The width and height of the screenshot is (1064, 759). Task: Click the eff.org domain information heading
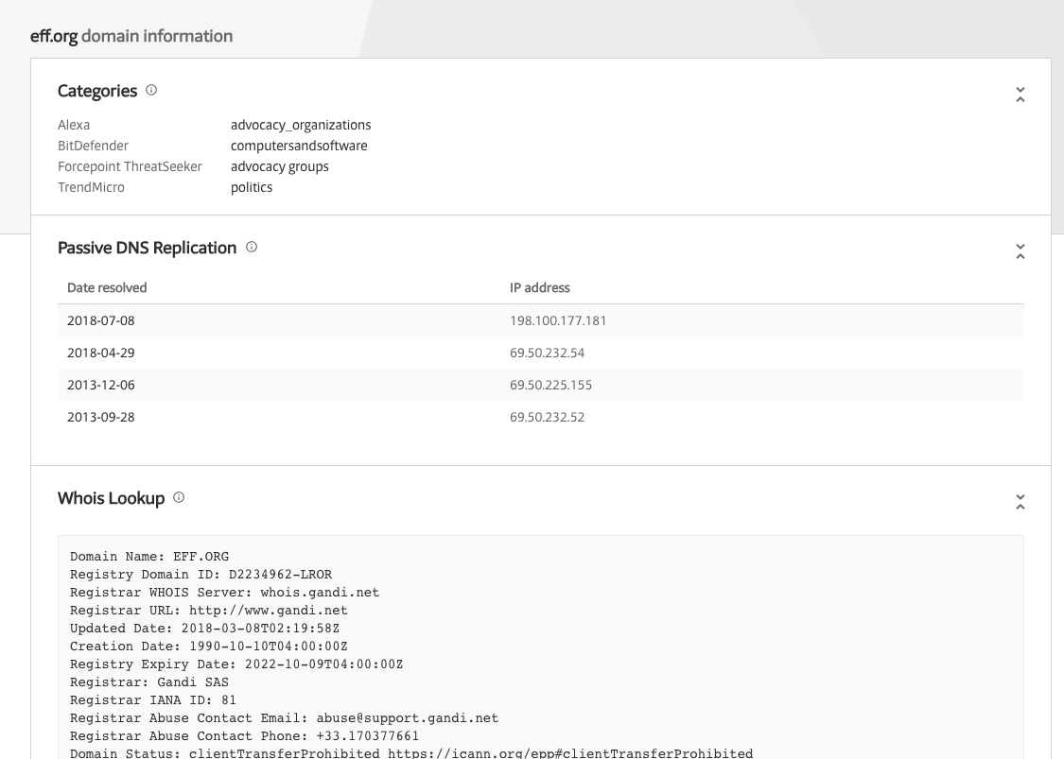pyautogui.click(x=131, y=36)
